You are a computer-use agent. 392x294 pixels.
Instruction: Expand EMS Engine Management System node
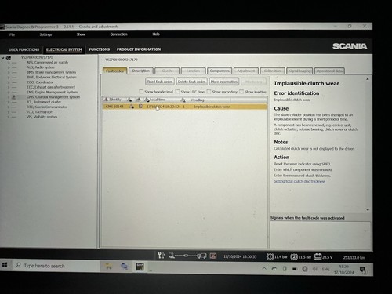(9, 93)
